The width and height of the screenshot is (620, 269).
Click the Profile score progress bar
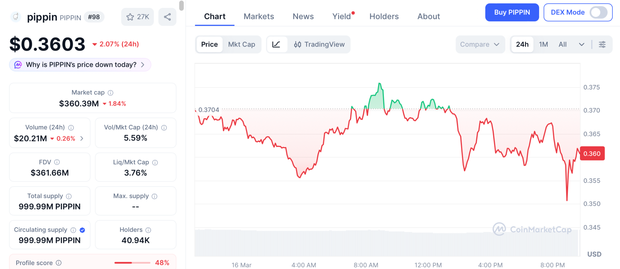click(x=132, y=263)
